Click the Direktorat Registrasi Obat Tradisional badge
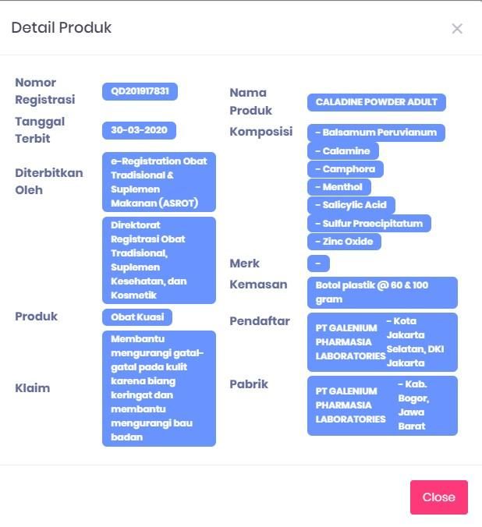The width and height of the screenshot is (482, 527). [158, 260]
